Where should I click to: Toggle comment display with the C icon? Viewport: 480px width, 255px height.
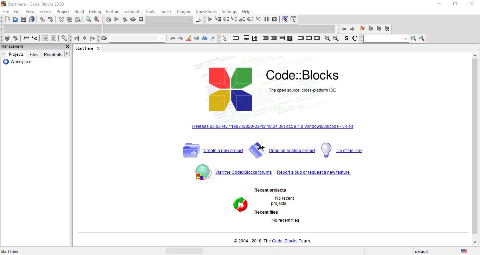[x=355, y=39]
